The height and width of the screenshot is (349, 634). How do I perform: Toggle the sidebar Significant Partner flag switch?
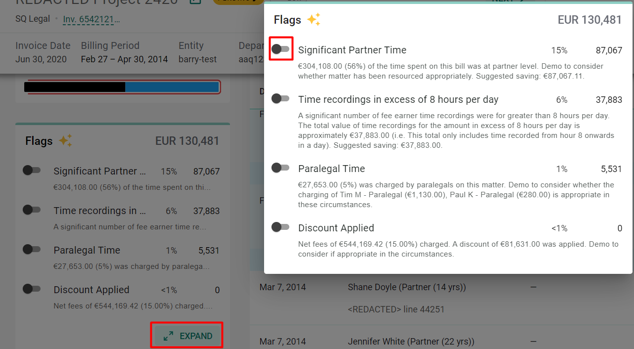pyautogui.click(x=32, y=170)
